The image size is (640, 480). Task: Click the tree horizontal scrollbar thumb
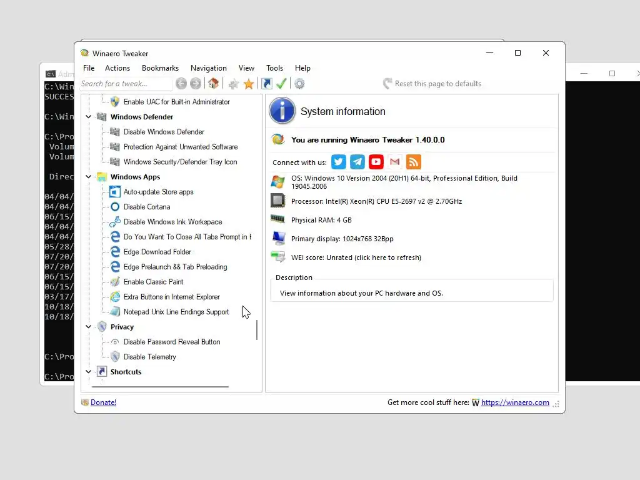pos(160,386)
